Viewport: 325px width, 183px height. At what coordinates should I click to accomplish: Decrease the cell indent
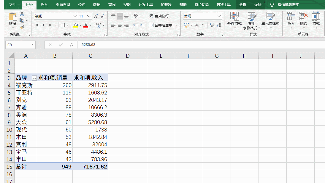click(136, 25)
